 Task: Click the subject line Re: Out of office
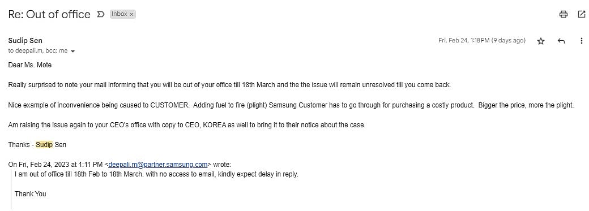49,14
